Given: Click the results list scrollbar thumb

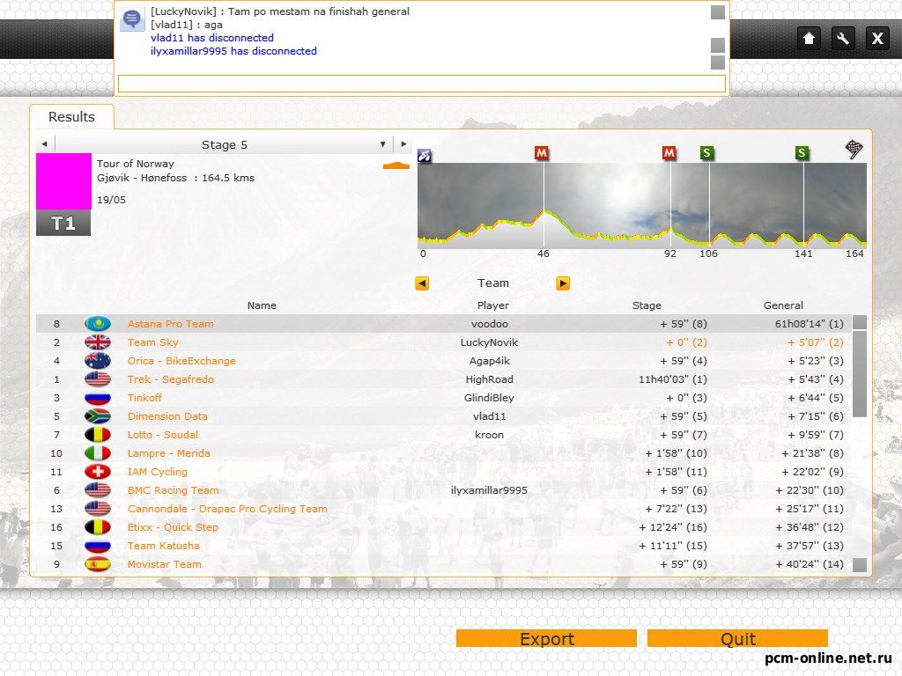Looking at the screenshot, I should pyautogui.click(x=860, y=373).
